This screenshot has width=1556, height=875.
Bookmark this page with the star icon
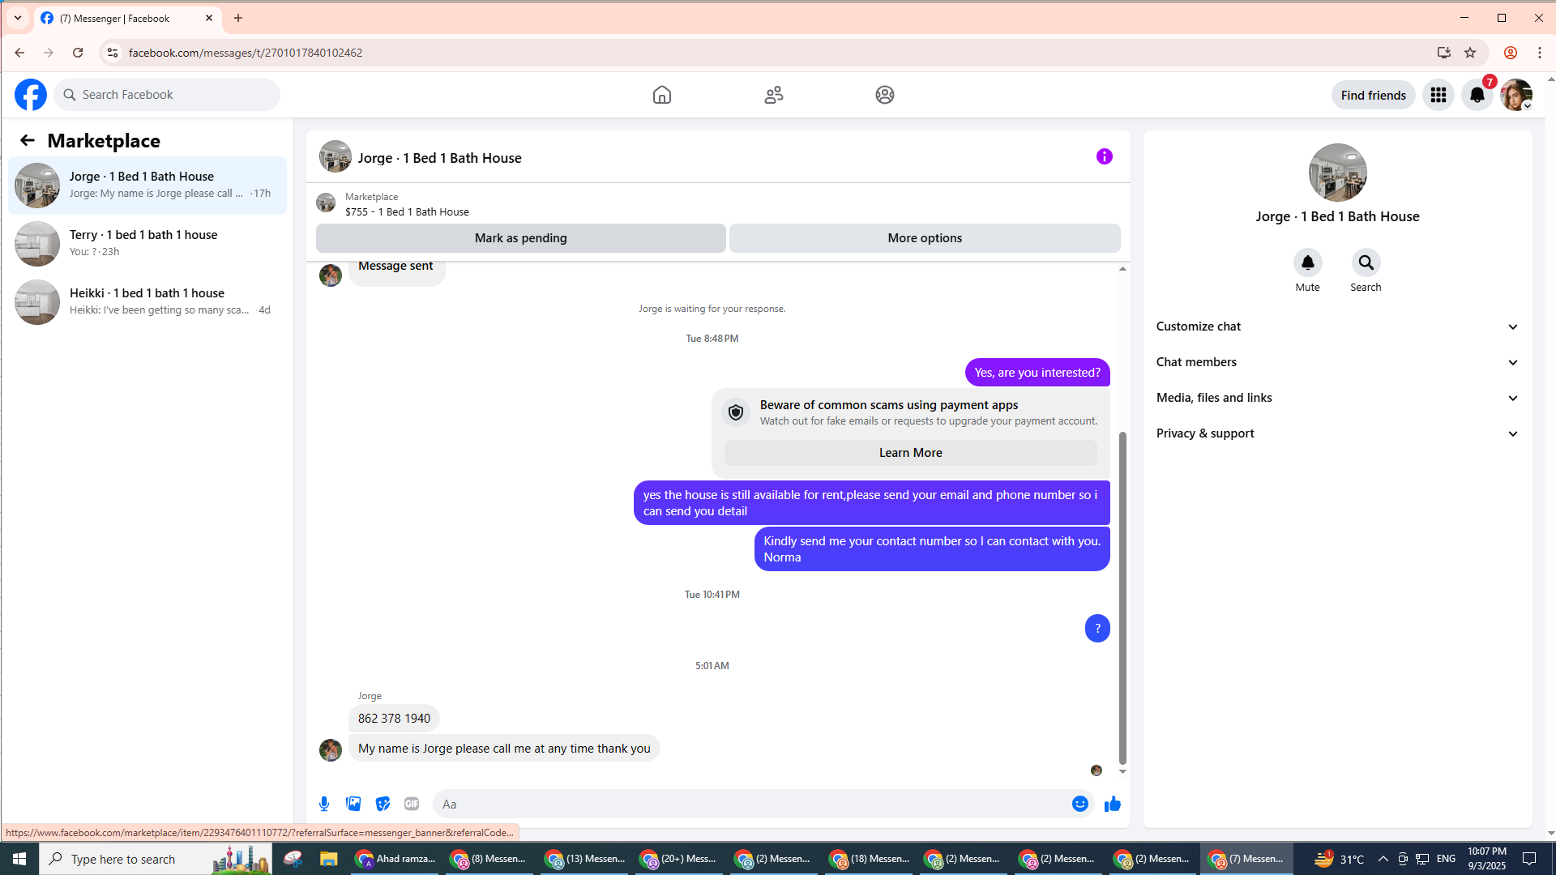pyautogui.click(x=1470, y=53)
